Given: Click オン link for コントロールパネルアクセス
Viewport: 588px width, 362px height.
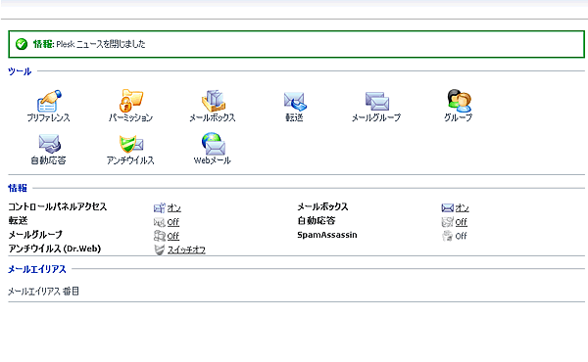Looking at the screenshot, I should tap(174, 208).
